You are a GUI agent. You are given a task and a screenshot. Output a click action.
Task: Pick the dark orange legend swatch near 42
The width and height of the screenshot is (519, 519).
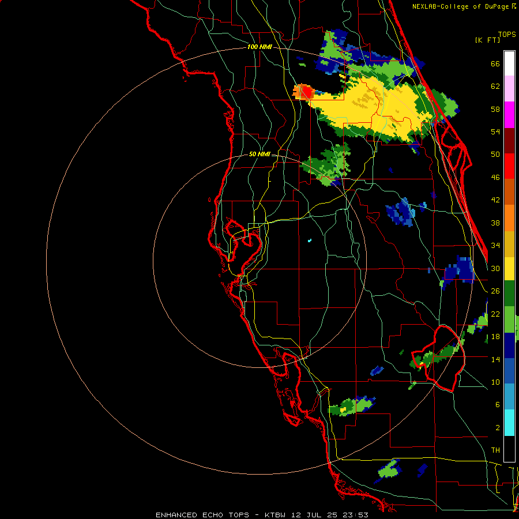tap(509, 191)
